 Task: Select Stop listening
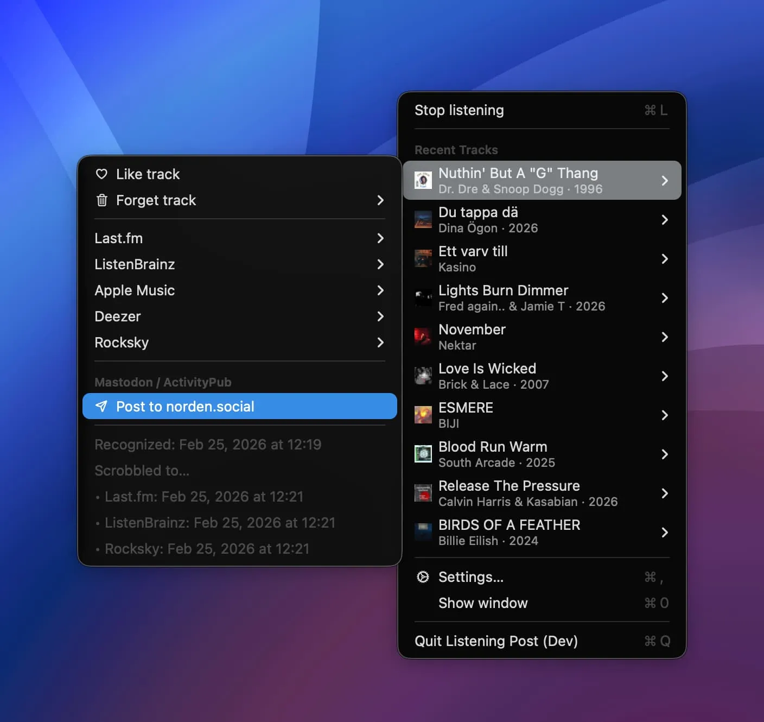(459, 110)
